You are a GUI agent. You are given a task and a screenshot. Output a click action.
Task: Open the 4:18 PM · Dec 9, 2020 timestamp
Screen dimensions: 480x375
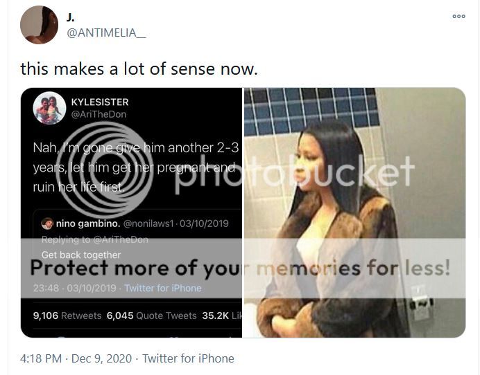coord(76,358)
